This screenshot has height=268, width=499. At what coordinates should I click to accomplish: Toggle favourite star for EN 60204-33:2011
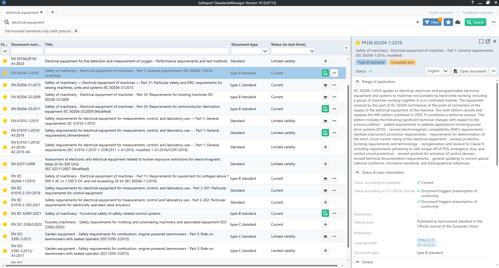coord(5,109)
